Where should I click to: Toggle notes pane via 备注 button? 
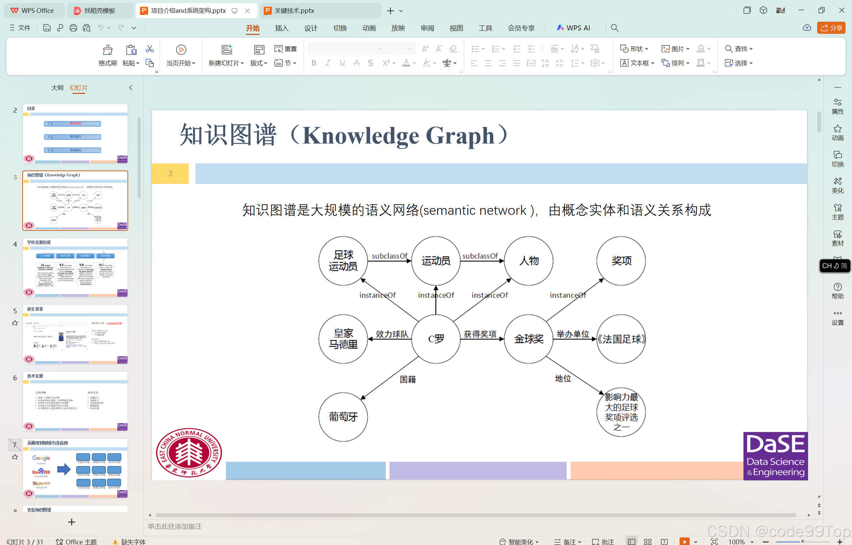(567, 542)
